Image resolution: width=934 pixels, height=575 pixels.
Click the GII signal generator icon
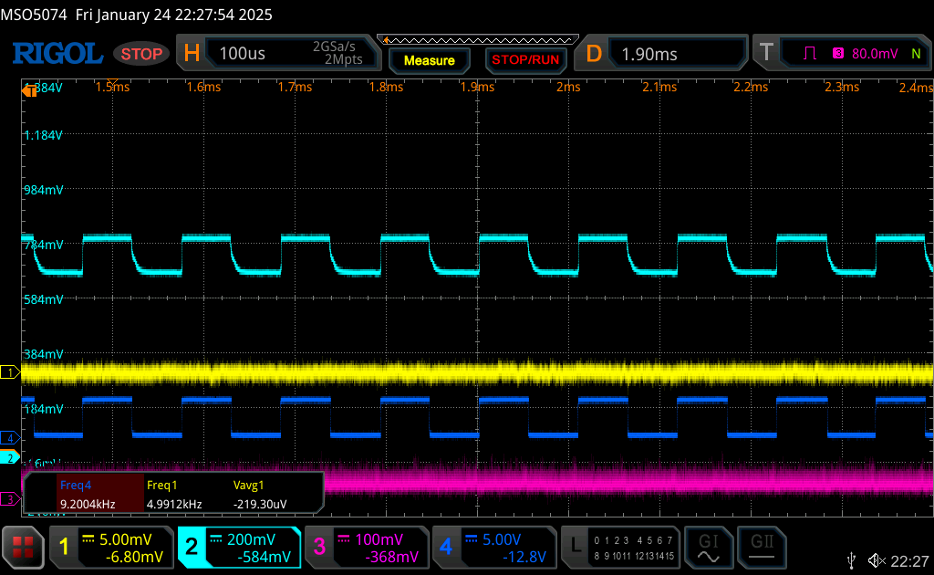(x=760, y=548)
